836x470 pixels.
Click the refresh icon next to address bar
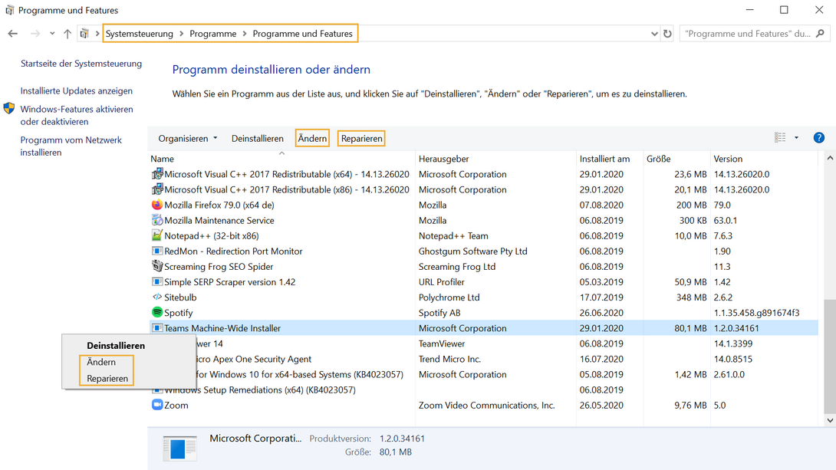(x=667, y=34)
